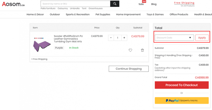Viewport: 212px width, 110px height.
Task: Select Patio furniture search suggestion
Action: point(48,8)
